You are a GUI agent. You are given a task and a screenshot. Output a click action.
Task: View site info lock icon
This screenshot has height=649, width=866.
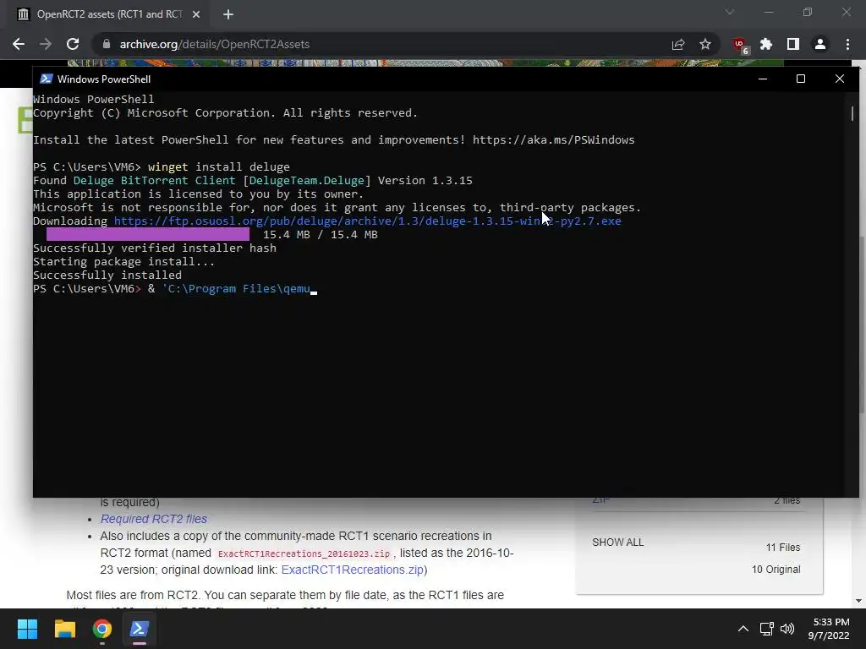(107, 44)
